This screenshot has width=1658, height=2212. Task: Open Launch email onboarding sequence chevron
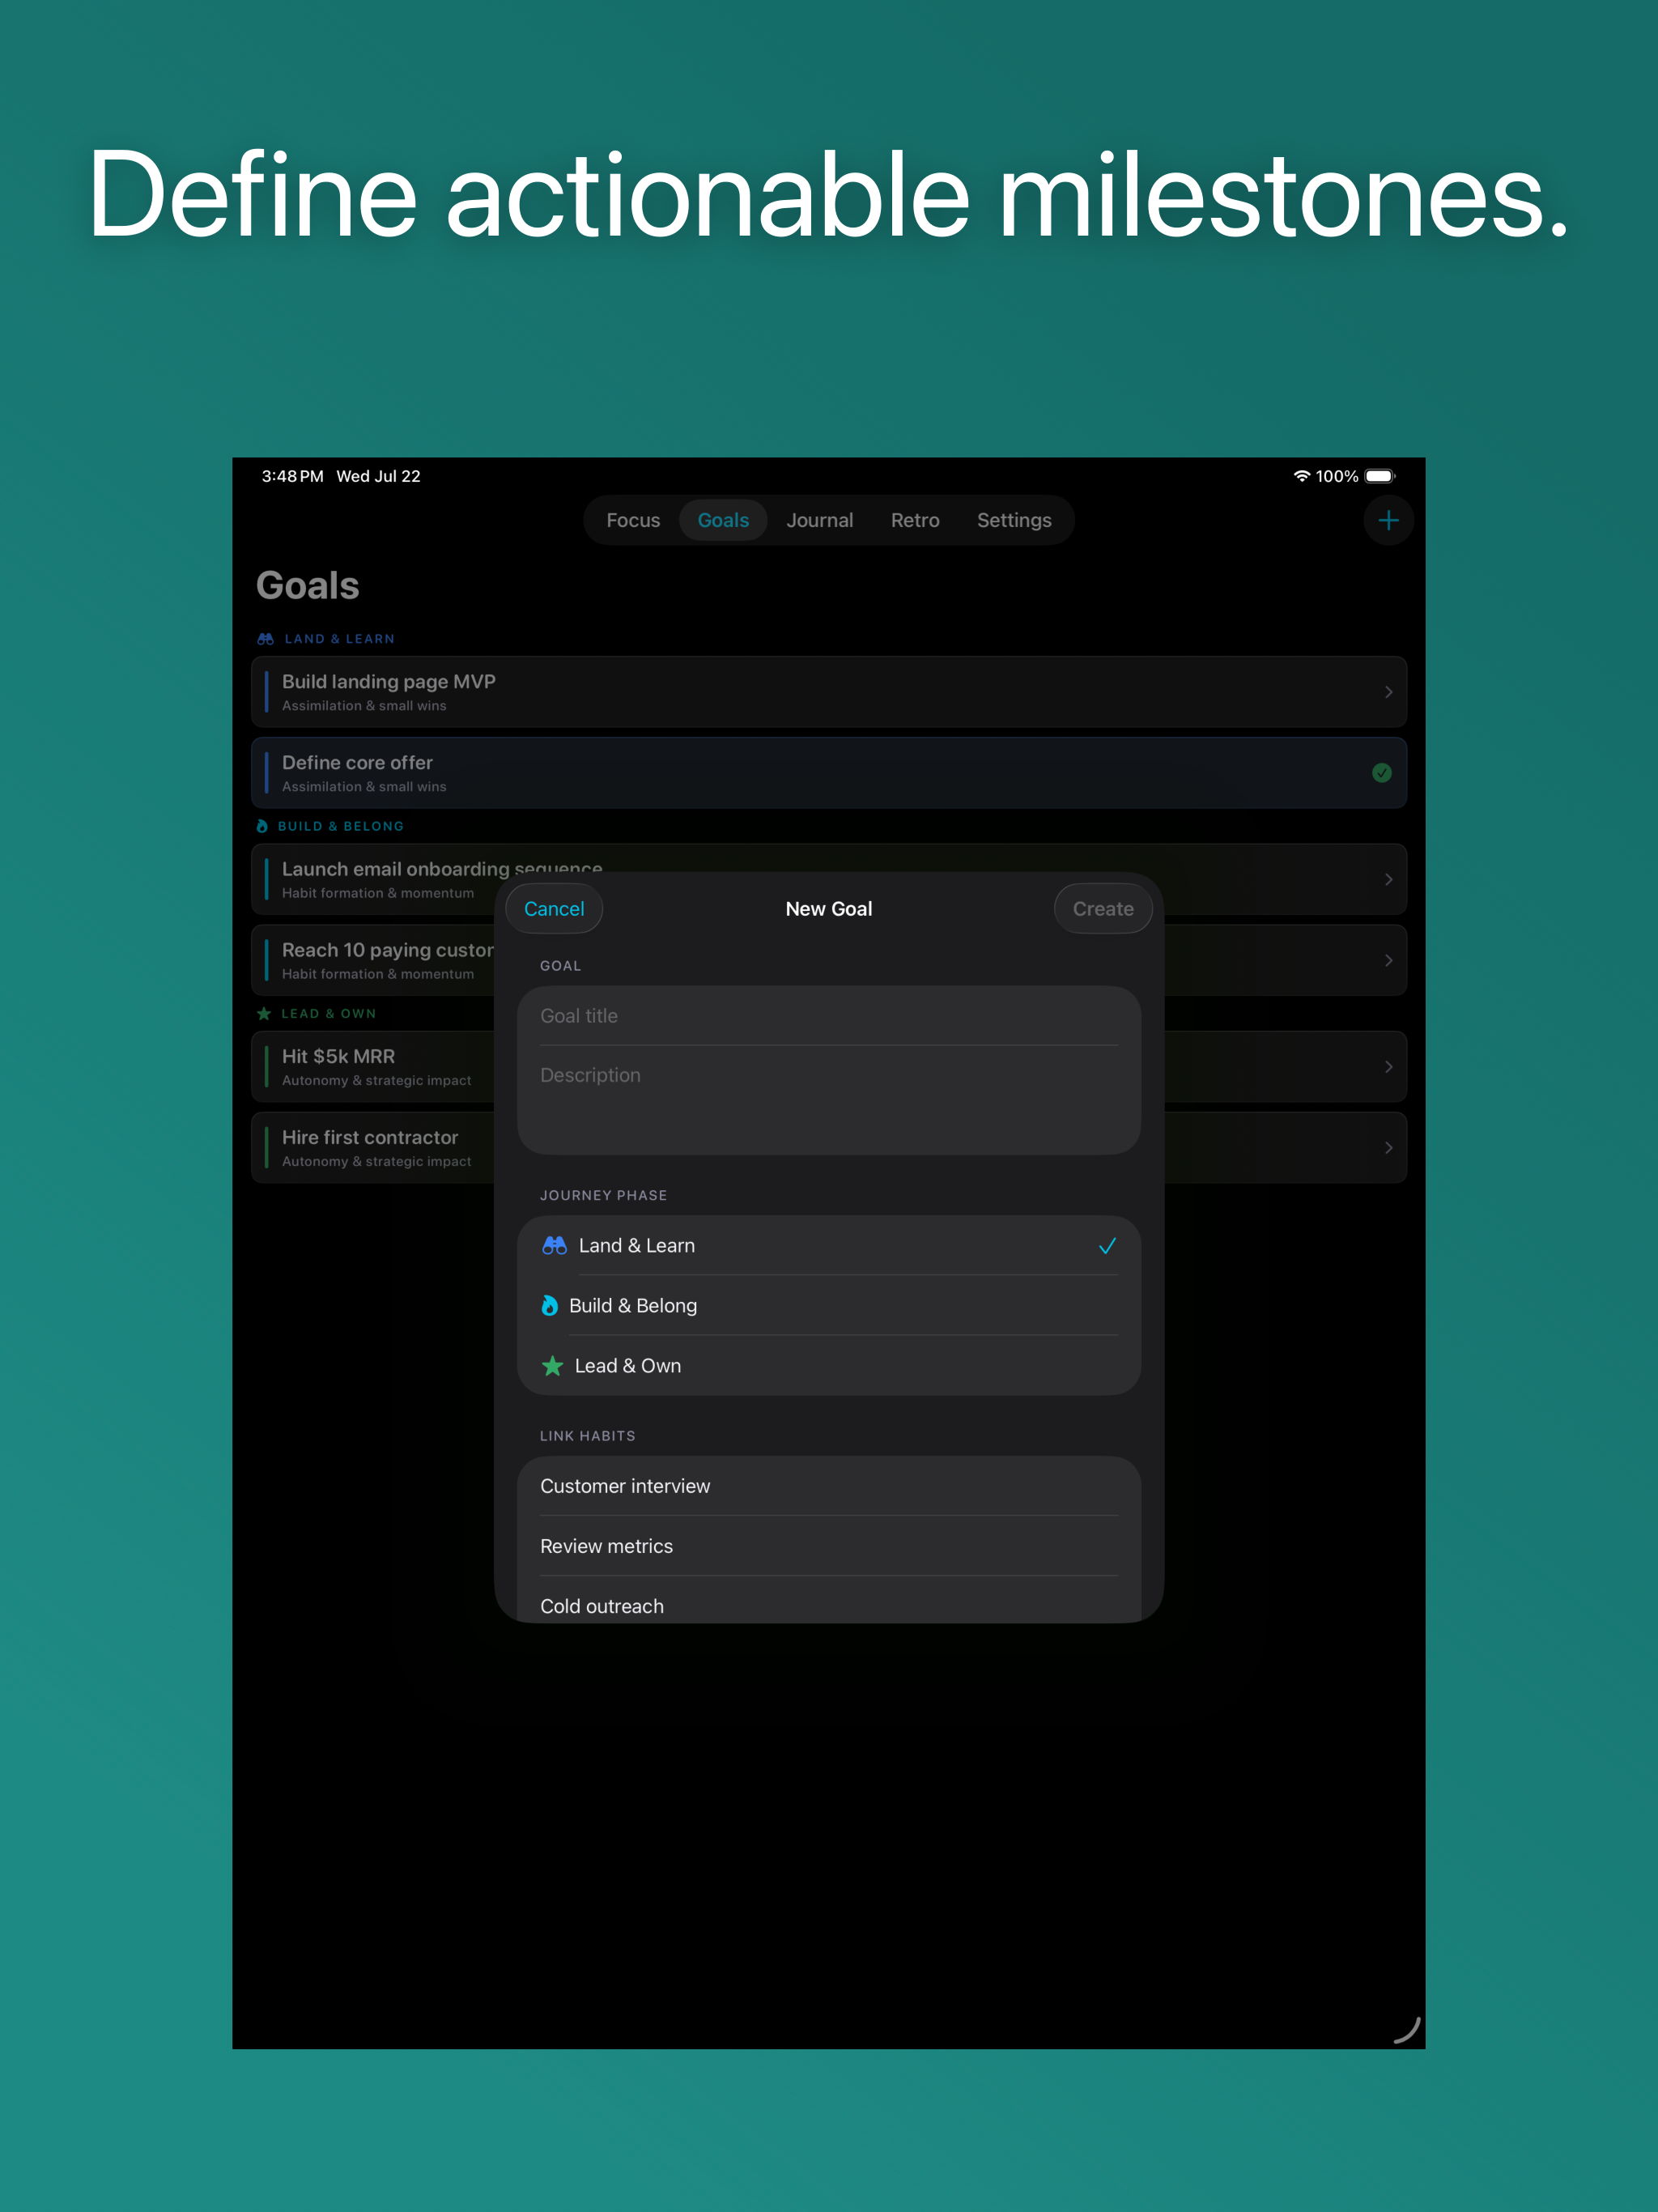coord(1388,879)
